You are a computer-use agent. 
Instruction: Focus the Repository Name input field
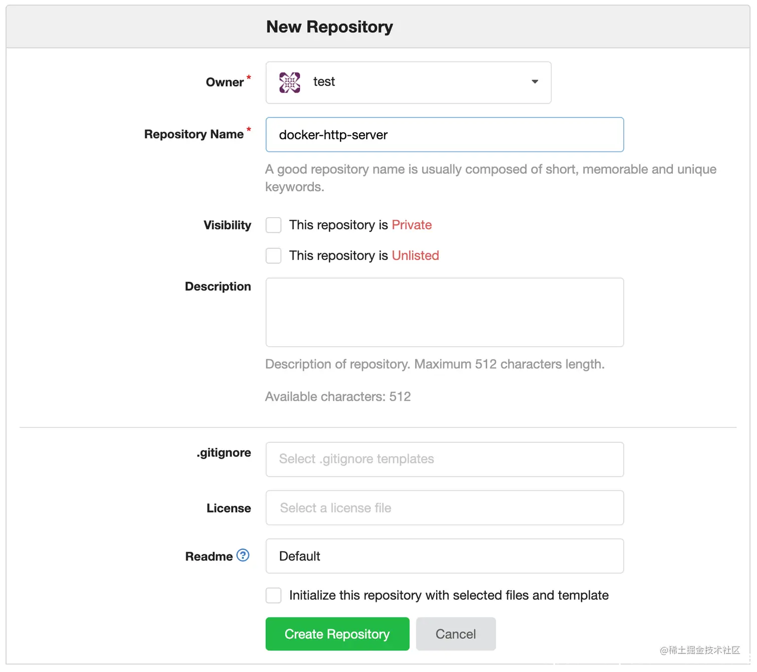coord(444,135)
